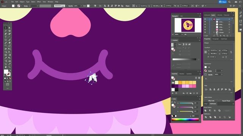Click the Expand Shape button
243x136 pixels.
coord(226,101)
